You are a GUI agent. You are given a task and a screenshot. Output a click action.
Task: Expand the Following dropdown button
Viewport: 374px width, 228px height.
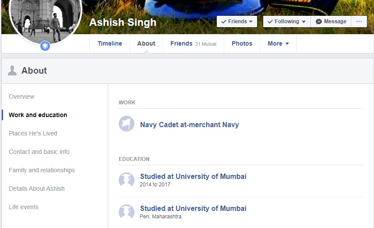click(286, 21)
